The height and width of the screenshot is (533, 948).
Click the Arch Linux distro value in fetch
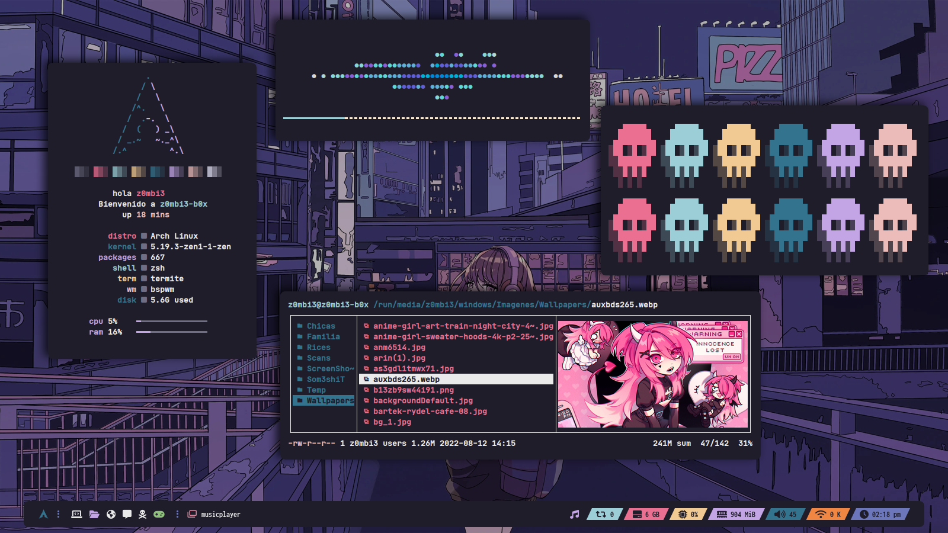(174, 236)
